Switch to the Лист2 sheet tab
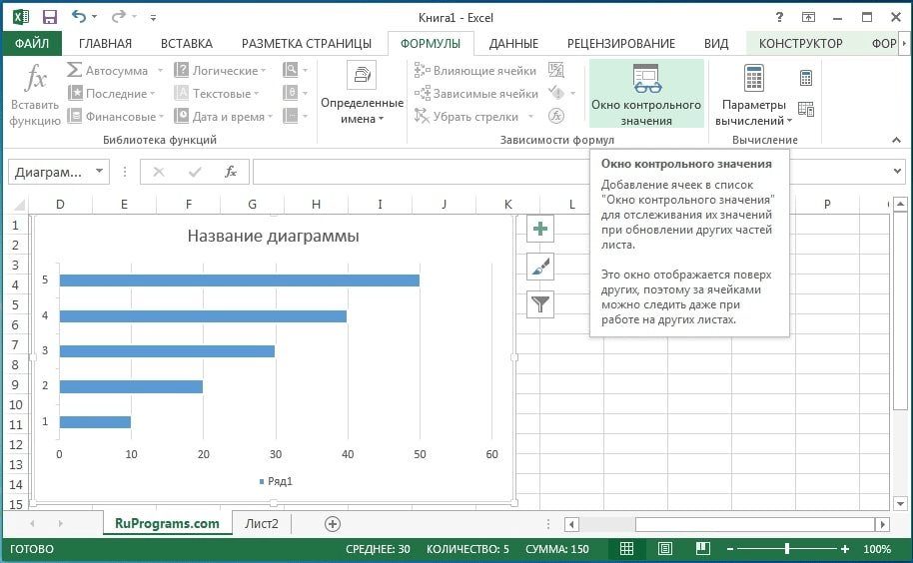Screen dimensions: 913x563 (x=262, y=523)
